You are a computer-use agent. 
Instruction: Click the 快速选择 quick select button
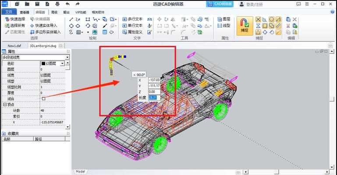(x=15, y=19)
